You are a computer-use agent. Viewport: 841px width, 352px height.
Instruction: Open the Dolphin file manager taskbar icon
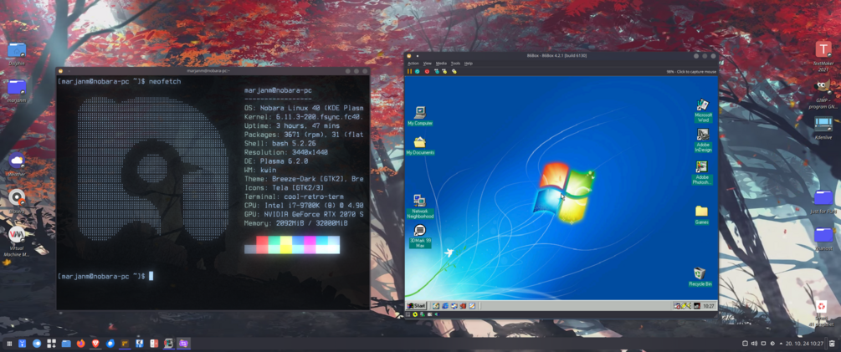(x=66, y=344)
